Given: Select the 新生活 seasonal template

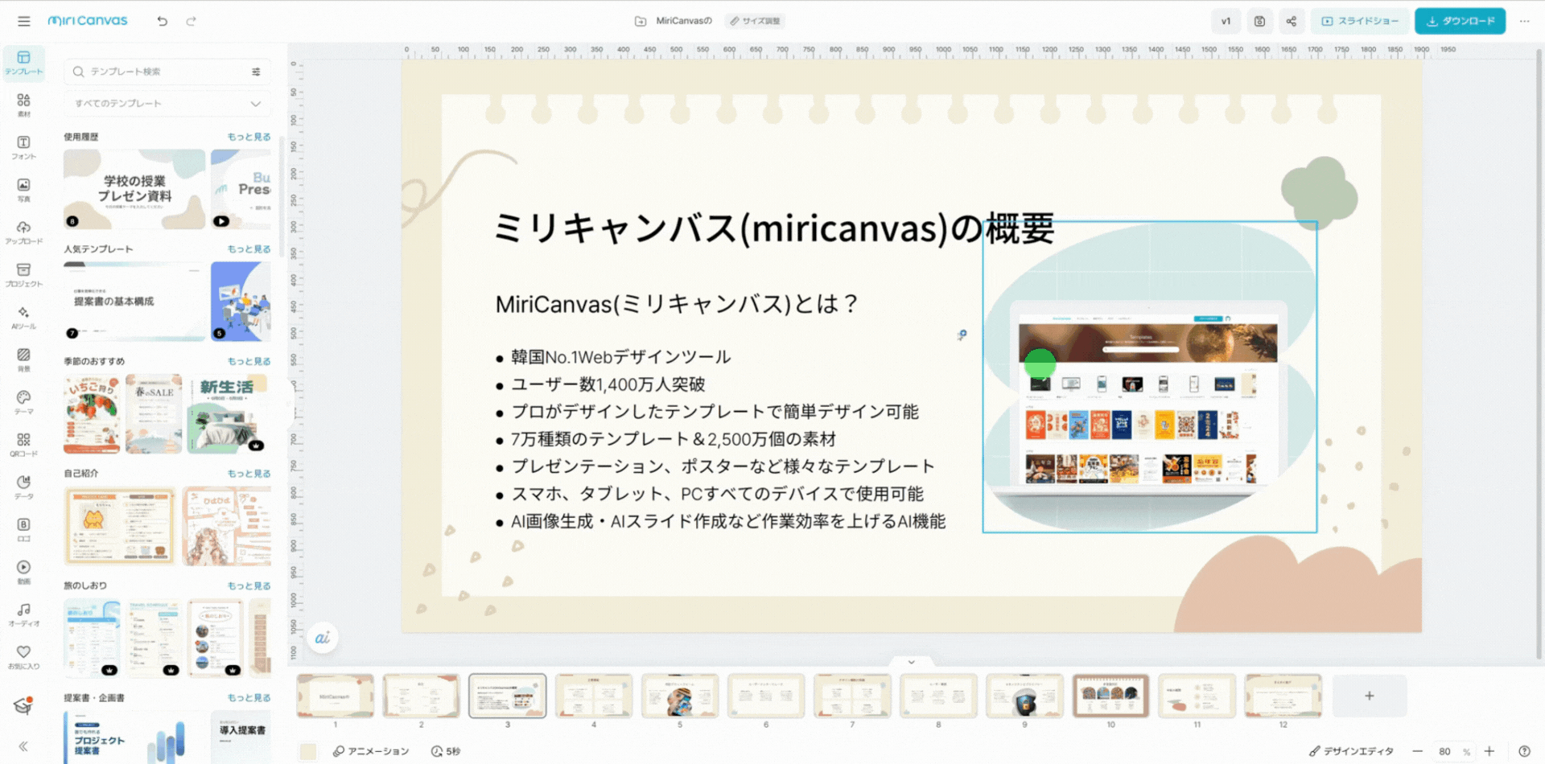Looking at the screenshot, I should point(227,413).
